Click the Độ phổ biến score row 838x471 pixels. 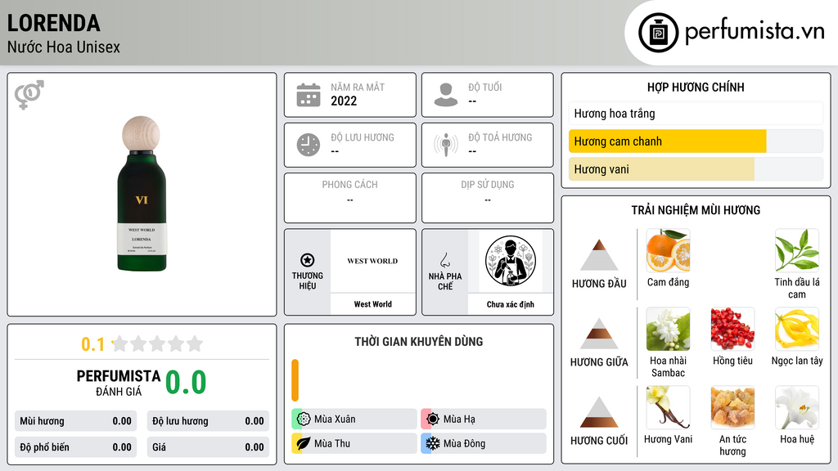coord(75,447)
